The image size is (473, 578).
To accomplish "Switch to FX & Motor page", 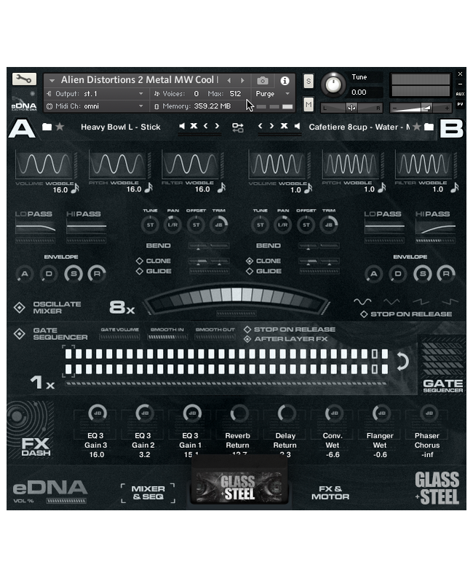I will (330, 493).
